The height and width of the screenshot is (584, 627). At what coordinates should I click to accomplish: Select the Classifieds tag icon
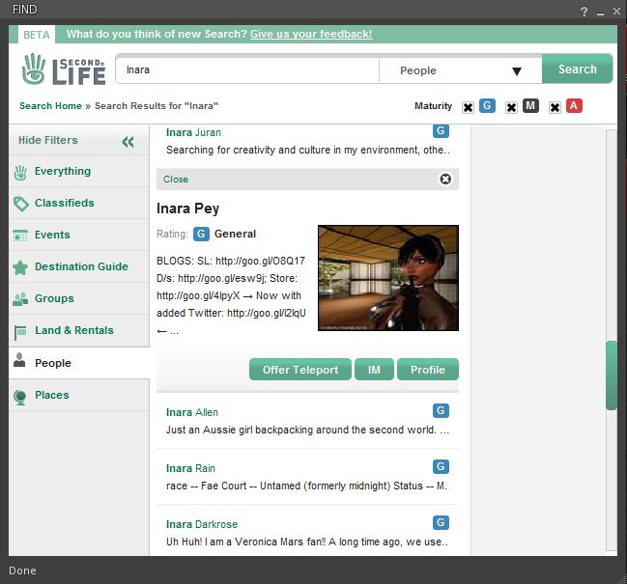(20, 204)
